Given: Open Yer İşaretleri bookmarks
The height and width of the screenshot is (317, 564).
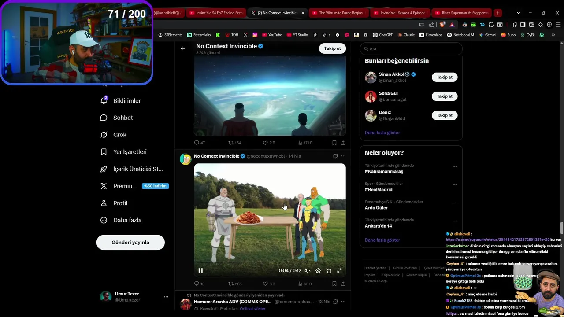Looking at the screenshot, I should (x=123, y=152).
